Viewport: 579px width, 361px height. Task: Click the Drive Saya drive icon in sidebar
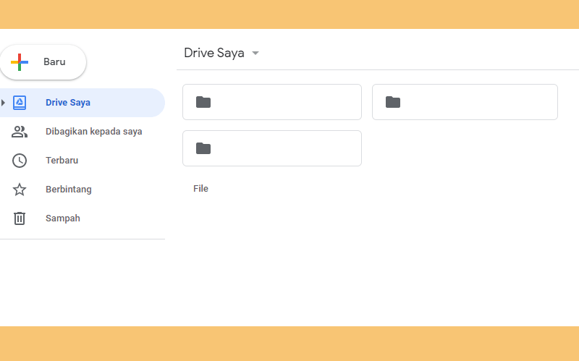tap(20, 103)
